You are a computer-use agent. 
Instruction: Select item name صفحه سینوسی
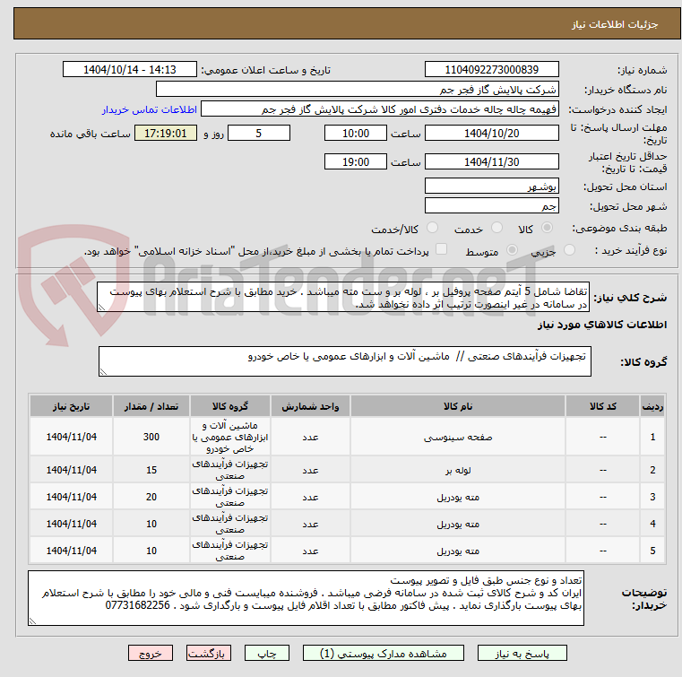(458, 438)
